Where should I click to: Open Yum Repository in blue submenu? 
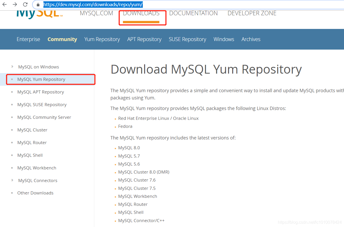tap(102, 39)
